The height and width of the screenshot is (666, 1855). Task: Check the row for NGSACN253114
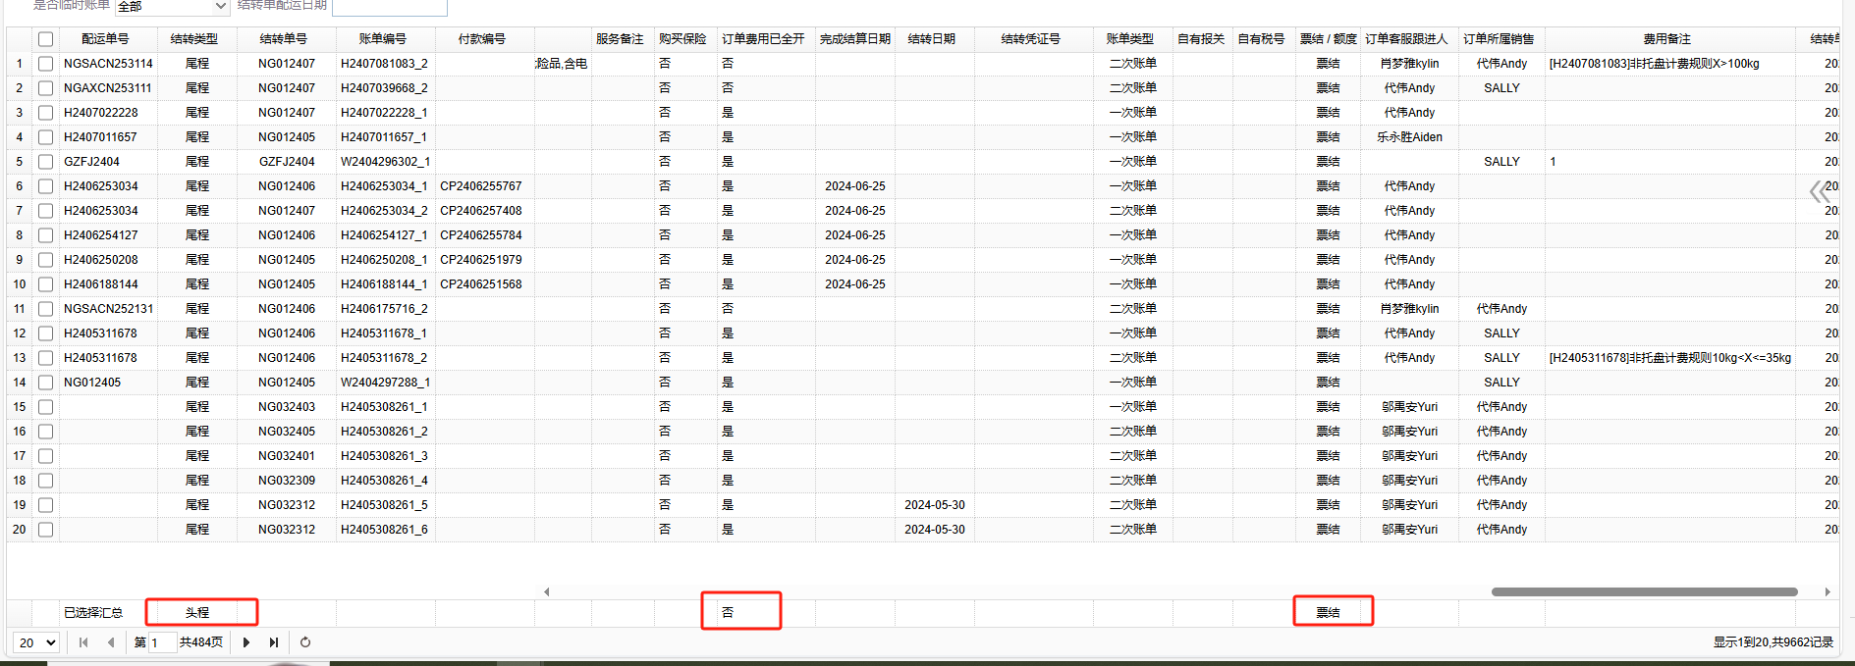(45, 64)
